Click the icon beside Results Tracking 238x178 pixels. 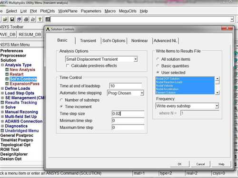pos(2,103)
